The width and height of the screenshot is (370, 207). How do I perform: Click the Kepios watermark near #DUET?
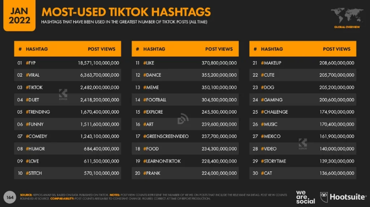click(63, 94)
